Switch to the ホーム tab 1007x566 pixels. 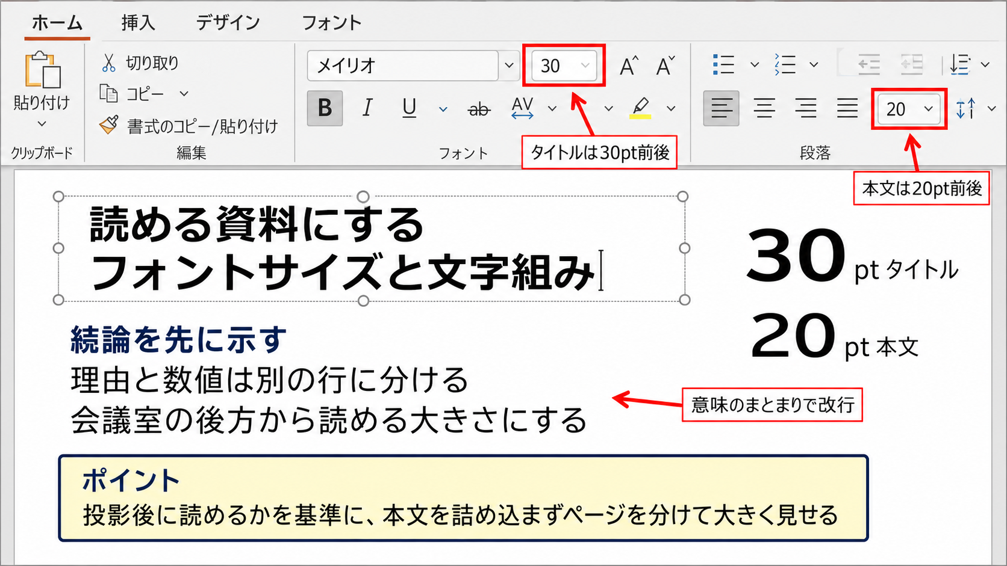tap(57, 23)
